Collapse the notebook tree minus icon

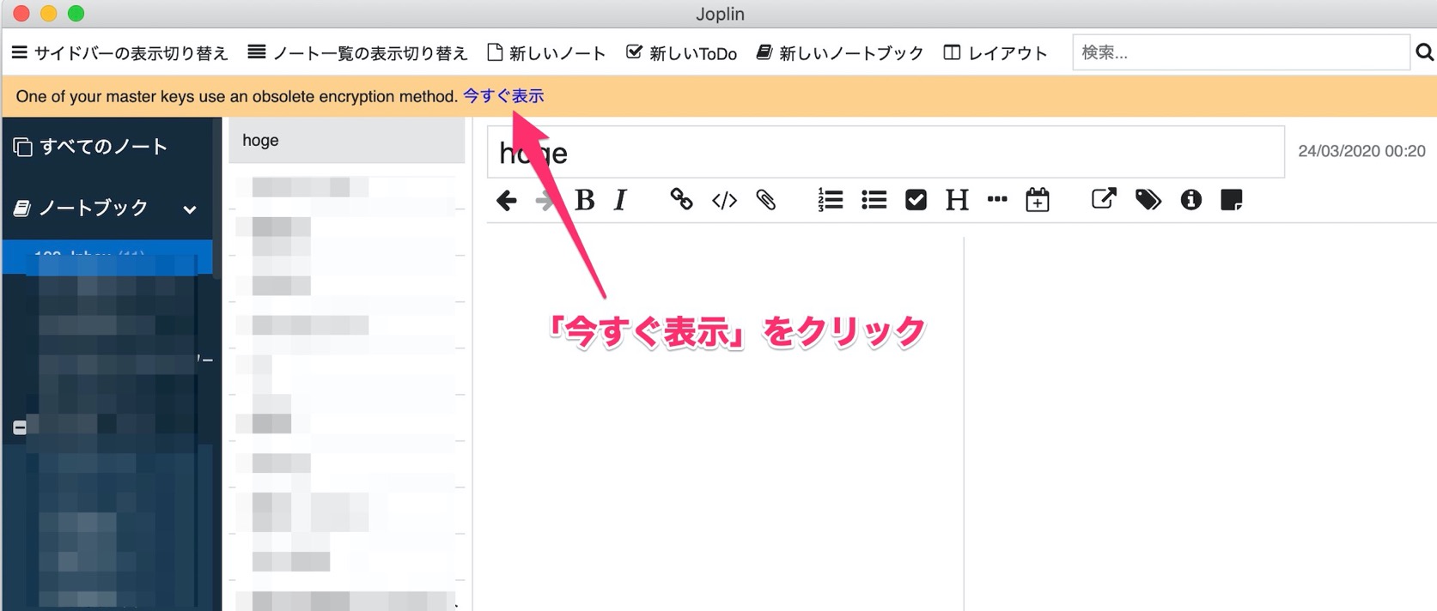pos(20,427)
